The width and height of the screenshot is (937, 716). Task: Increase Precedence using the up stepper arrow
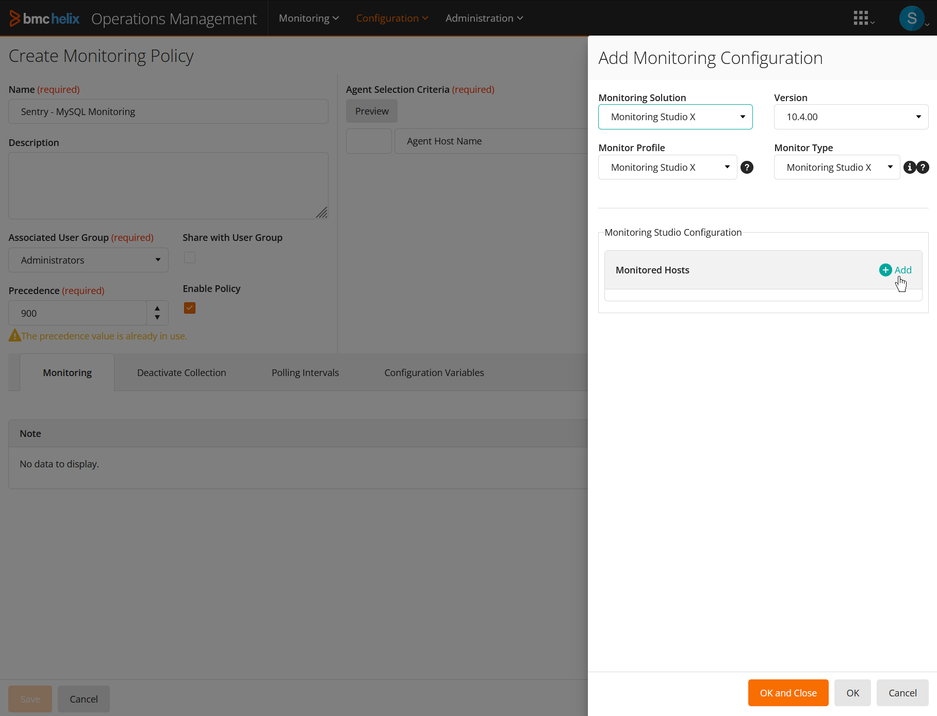[x=157, y=308]
